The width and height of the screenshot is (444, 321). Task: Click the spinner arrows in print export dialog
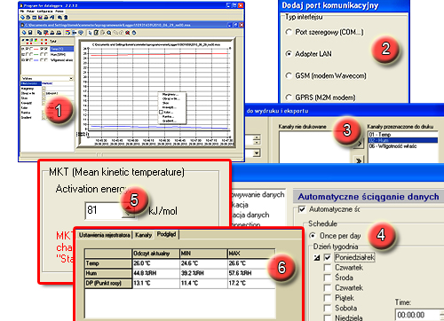[257, 139]
